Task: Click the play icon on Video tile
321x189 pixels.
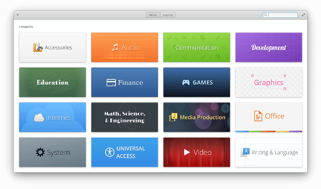Action: pos(187,152)
